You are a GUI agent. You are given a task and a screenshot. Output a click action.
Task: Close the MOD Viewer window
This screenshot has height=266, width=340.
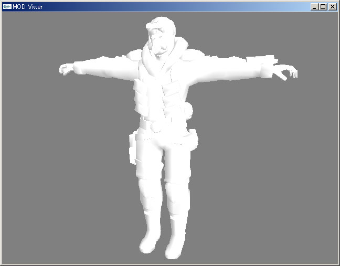[332, 7]
